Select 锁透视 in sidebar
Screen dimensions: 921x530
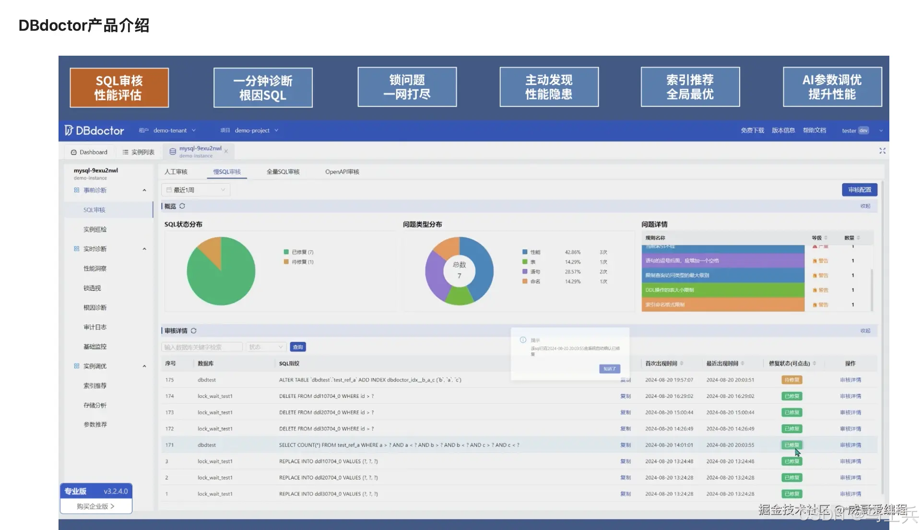pyautogui.click(x=92, y=288)
